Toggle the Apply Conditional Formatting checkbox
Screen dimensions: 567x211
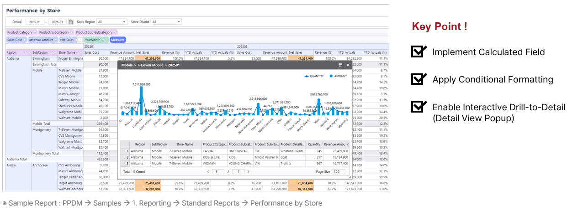(419, 79)
